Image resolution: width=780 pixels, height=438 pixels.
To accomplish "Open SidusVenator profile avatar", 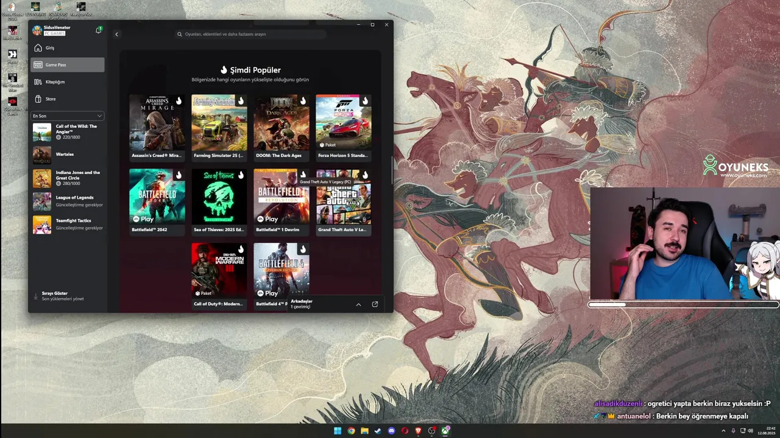I will pyautogui.click(x=37, y=30).
